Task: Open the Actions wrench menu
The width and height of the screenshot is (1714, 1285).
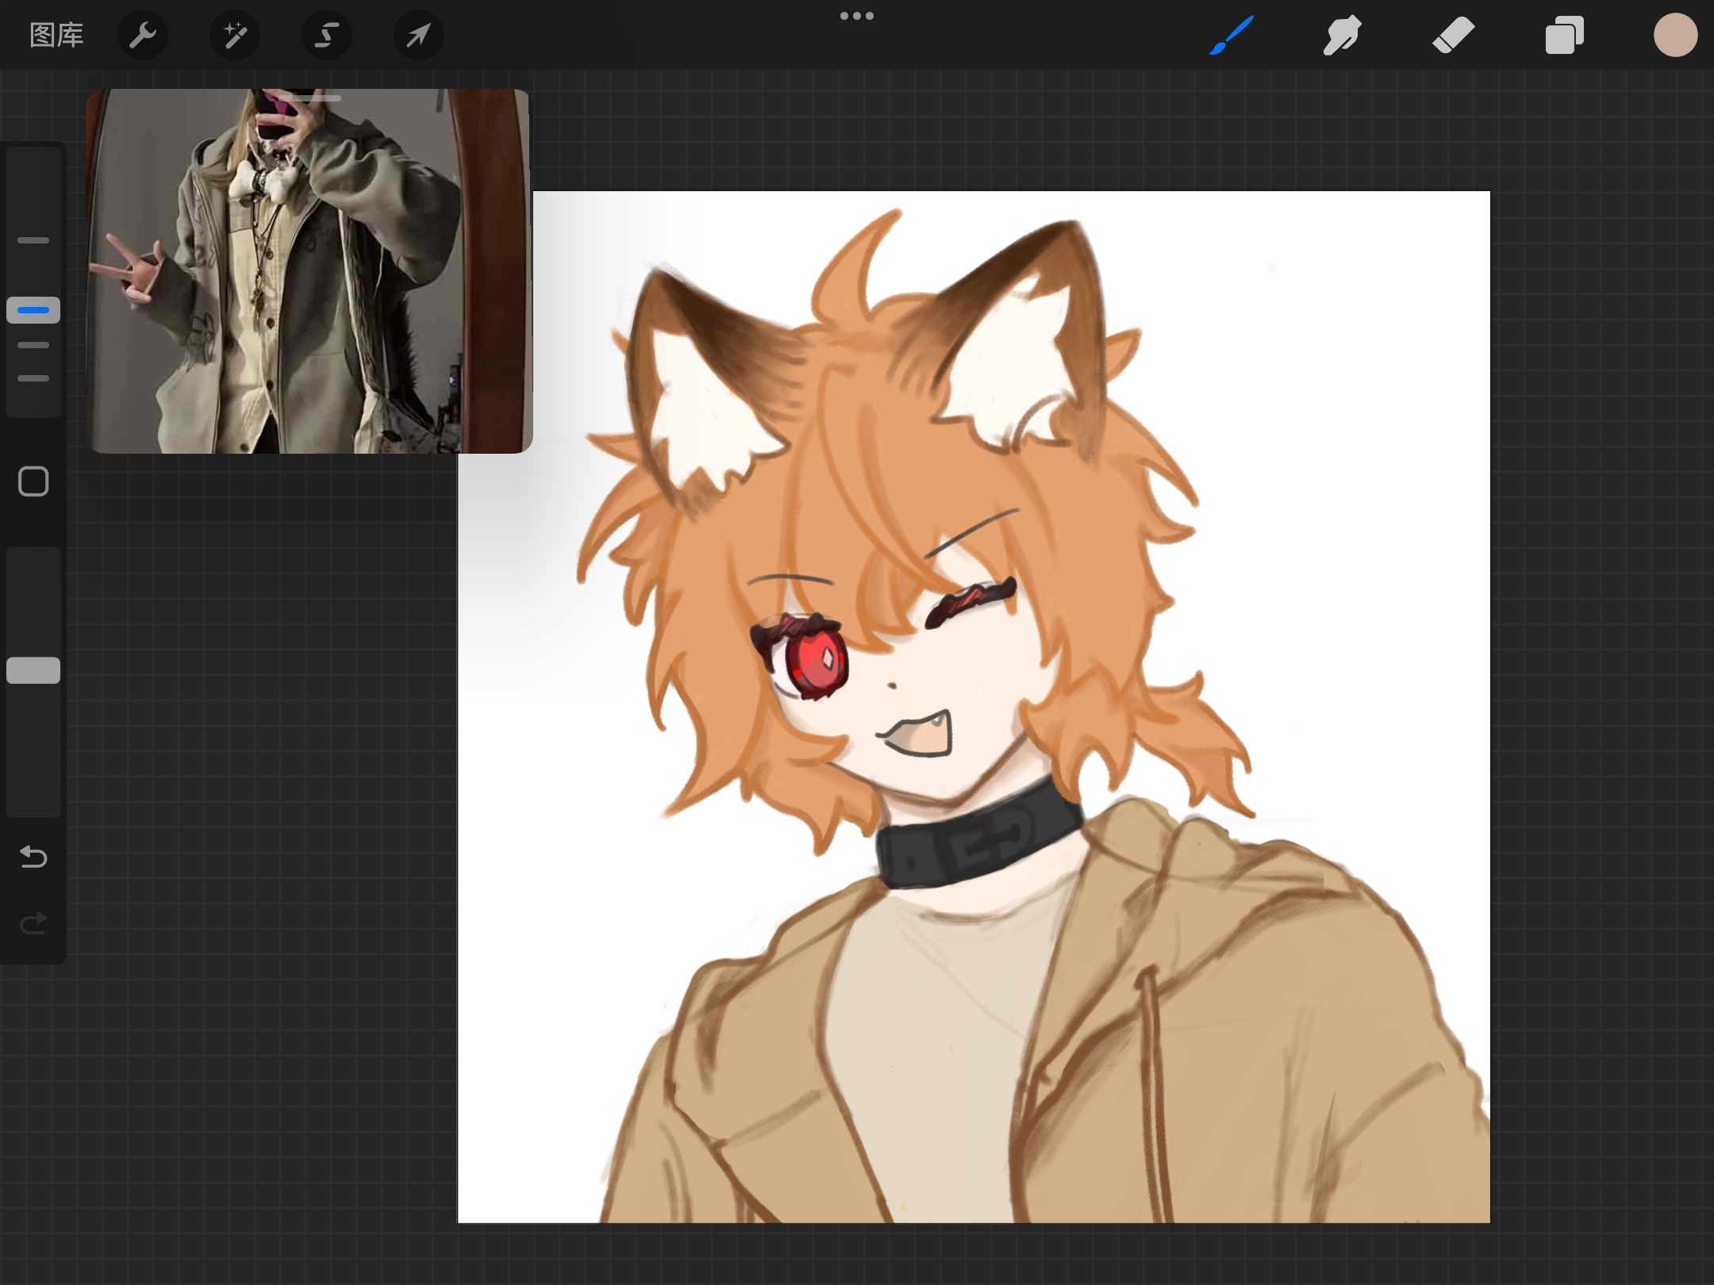Action: [143, 35]
